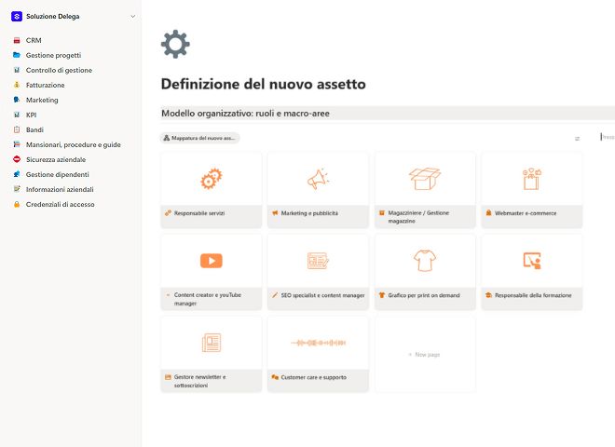
Task: Open the Responsabile della formazione card cover
Action: click(532, 261)
